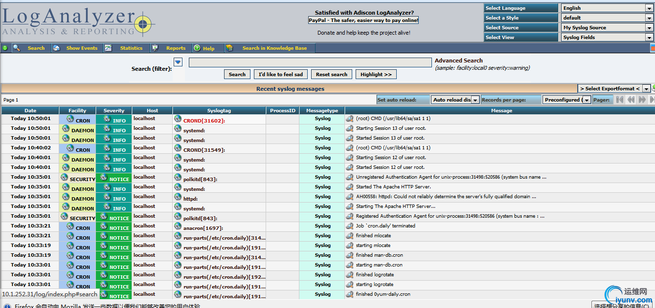Image resolution: width=655 pixels, height=308 pixels.
Task: Click globe icon beside httpd: tag
Action: pos(178,197)
